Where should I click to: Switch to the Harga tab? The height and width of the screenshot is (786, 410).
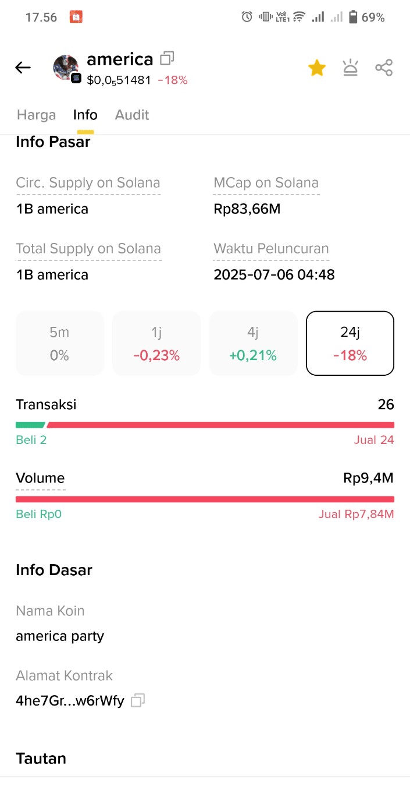[x=36, y=115]
